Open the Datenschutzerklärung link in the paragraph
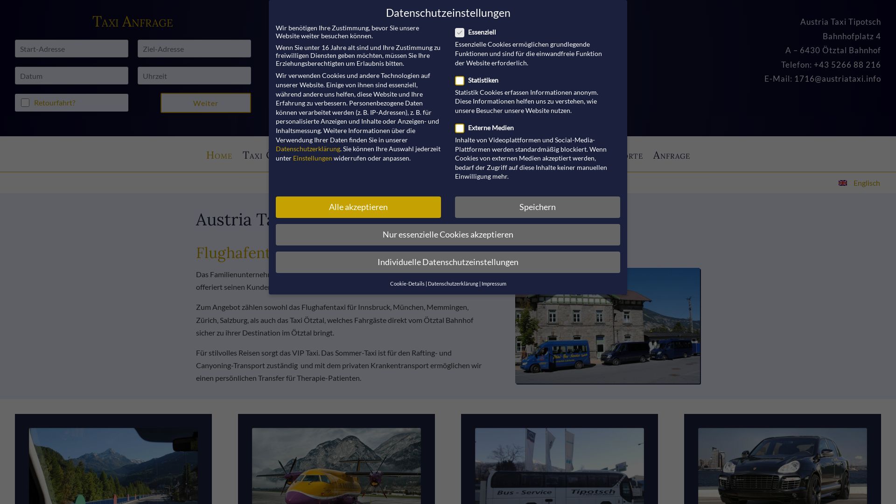Image resolution: width=896 pixels, height=504 pixels. (x=308, y=149)
